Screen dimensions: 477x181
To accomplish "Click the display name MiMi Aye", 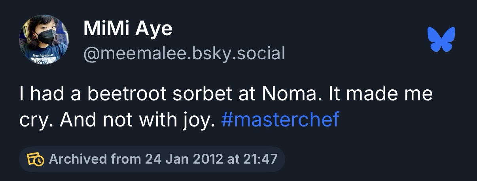I will [128, 29].
